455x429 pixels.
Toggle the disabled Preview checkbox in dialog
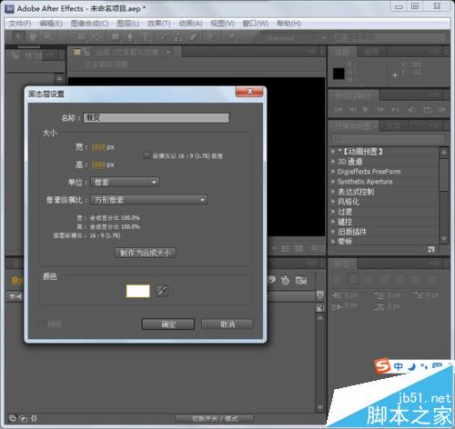(42, 324)
